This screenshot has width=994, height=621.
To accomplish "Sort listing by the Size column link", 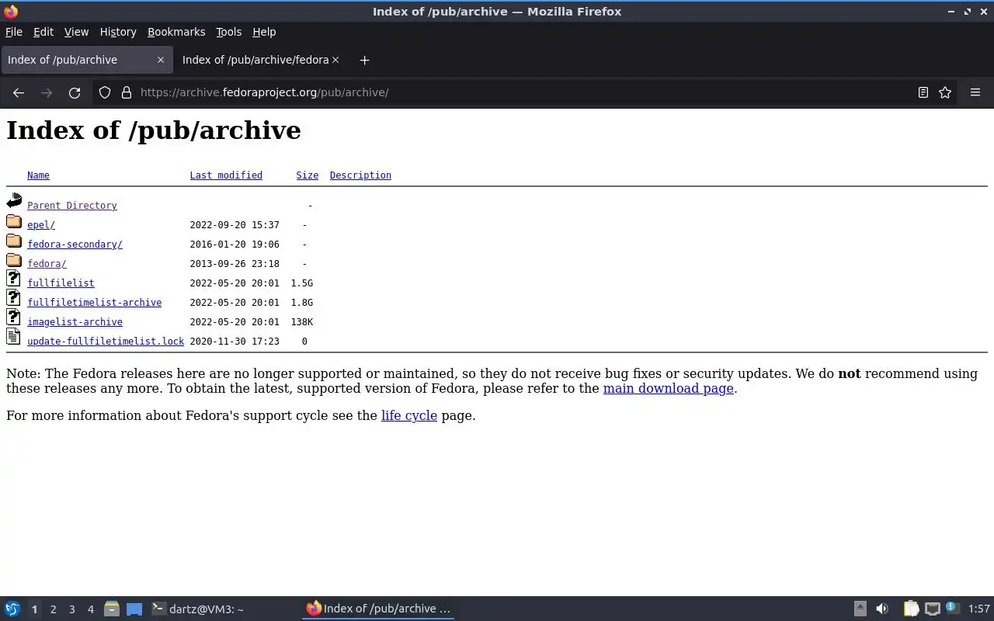I will [308, 175].
